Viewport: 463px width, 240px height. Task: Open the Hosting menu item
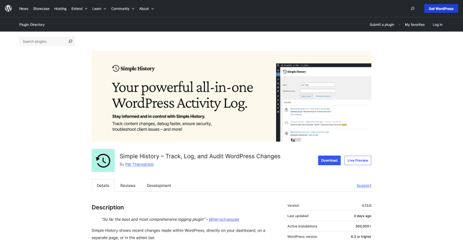60,9
